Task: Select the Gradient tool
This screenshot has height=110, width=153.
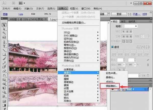Action: pyautogui.click(x=4, y=105)
